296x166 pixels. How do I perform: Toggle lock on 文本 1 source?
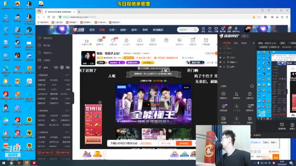point(224,58)
